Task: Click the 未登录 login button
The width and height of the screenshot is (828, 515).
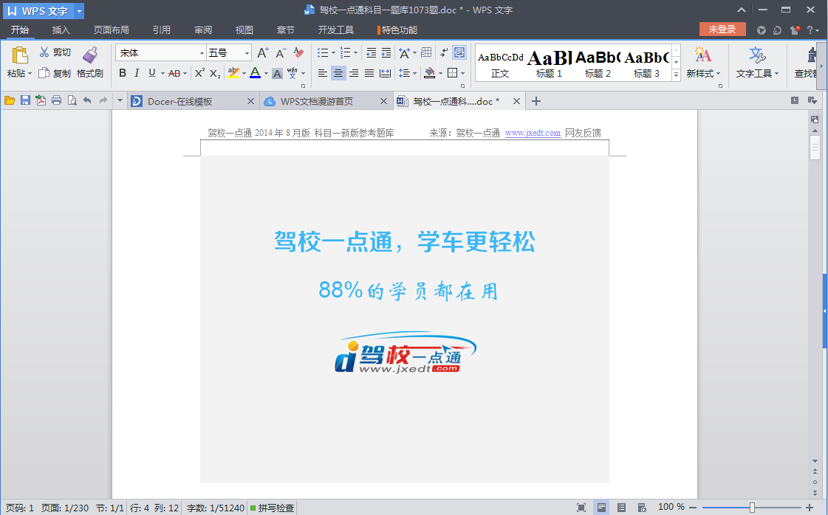Action: 722,29
